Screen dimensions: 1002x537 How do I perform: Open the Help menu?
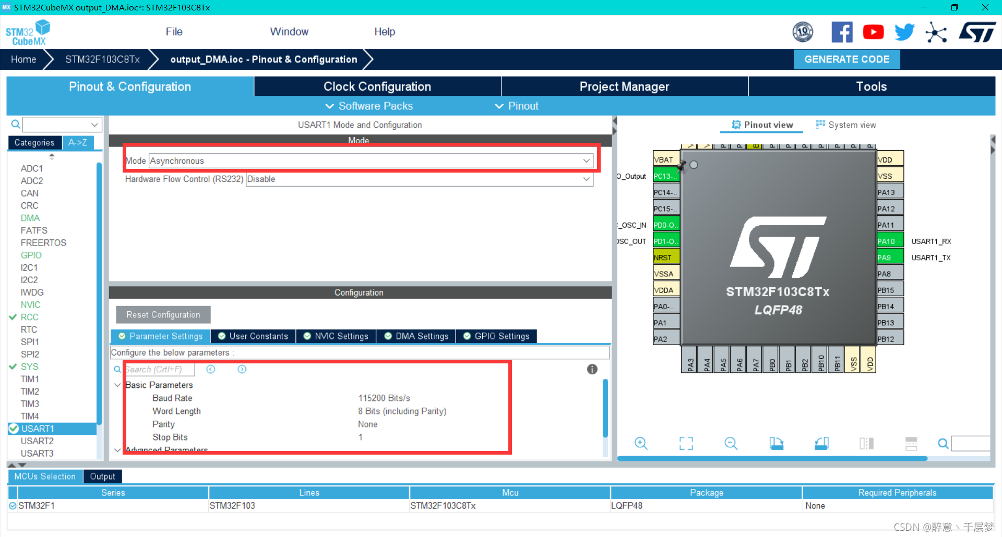coord(385,32)
